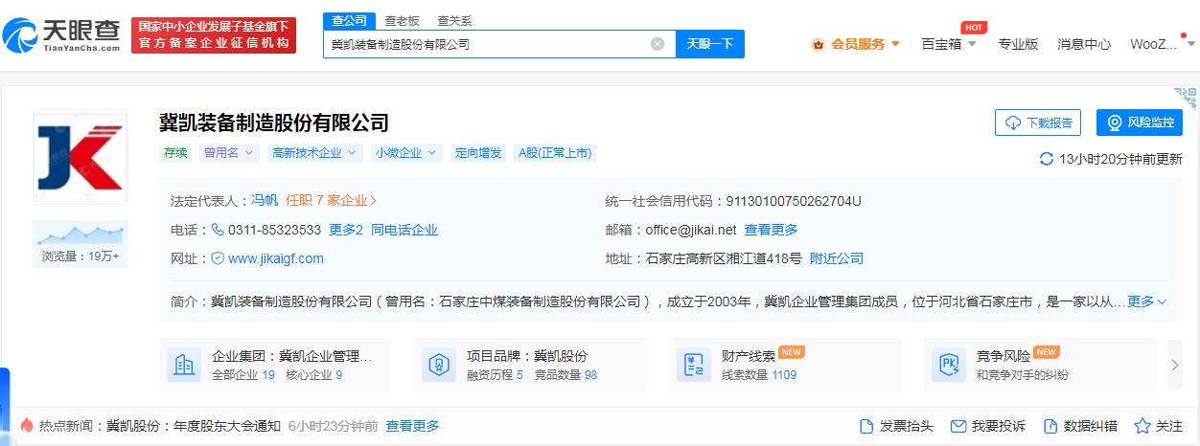The height and width of the screenshot is (446, 1200).
Task: Click the credit code 91130100750262704U
Action: [x=794, y=201]
